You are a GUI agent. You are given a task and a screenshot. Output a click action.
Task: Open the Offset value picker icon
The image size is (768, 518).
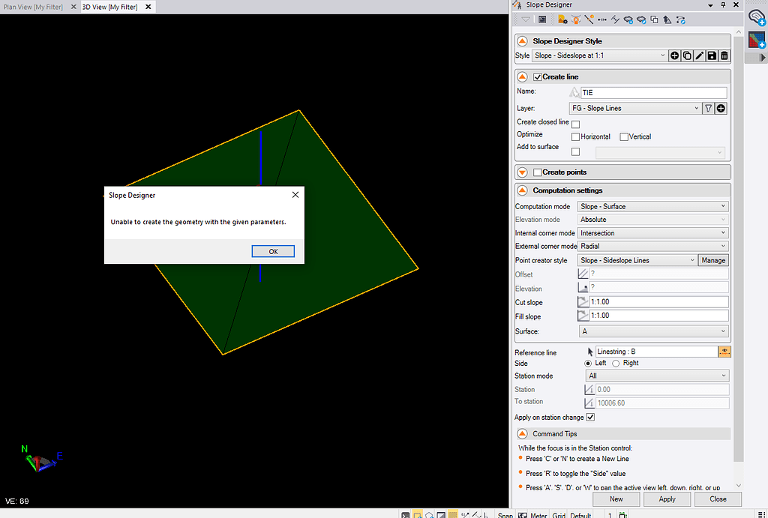[583, 274]
